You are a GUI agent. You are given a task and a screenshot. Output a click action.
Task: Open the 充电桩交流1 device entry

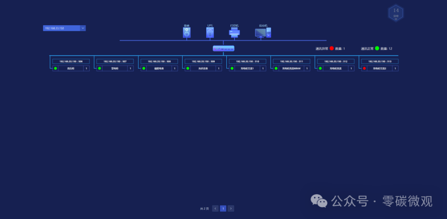click(x=248, y=68)
